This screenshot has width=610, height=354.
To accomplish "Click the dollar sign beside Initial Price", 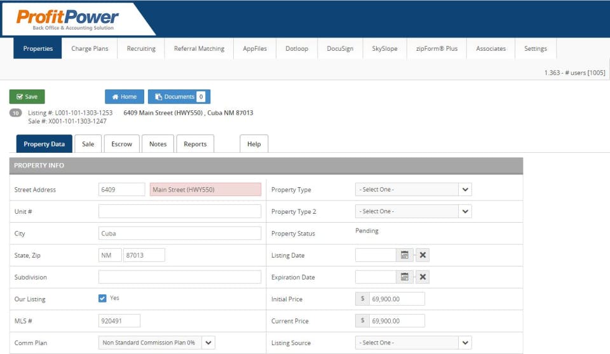I will [x=362, y=299].
